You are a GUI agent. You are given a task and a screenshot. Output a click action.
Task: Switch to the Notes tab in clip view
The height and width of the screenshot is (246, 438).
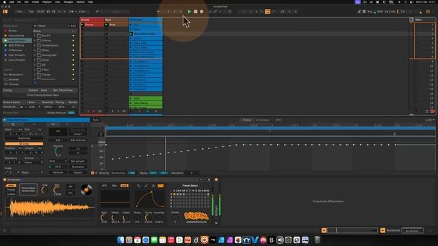click(x=246, y=120)
